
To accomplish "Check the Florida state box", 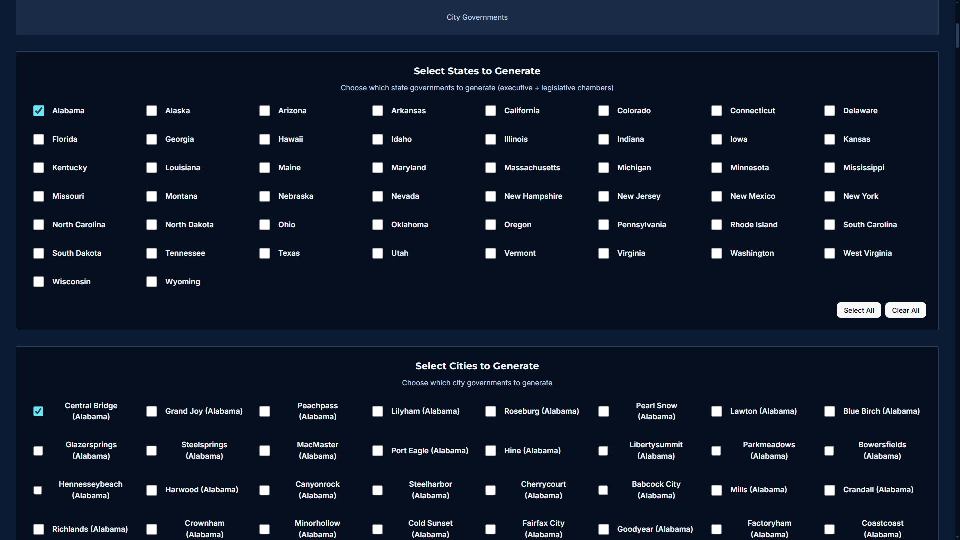I will [39, 139].
